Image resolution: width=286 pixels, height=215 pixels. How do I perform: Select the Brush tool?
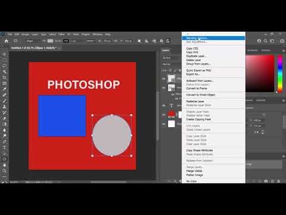coord(4,101)
